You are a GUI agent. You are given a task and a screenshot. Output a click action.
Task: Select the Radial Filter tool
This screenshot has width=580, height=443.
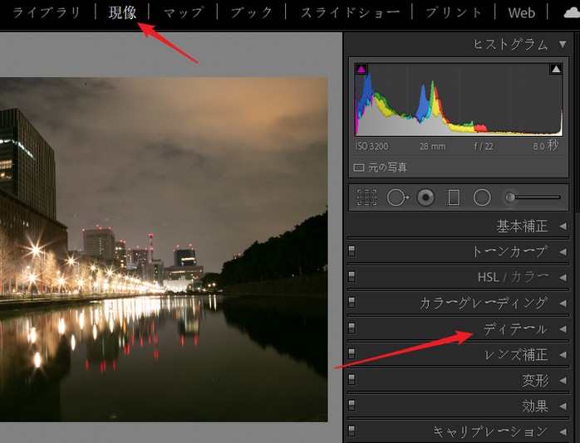[482, 197]
